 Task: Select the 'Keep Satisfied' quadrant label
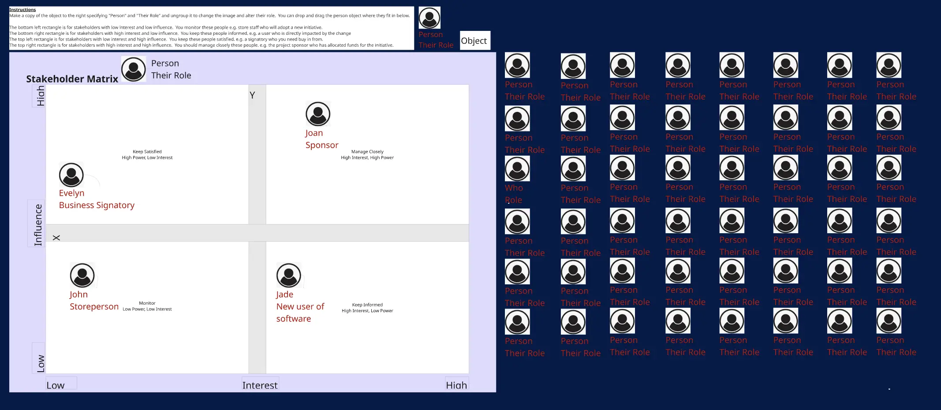tap(147, 152)
